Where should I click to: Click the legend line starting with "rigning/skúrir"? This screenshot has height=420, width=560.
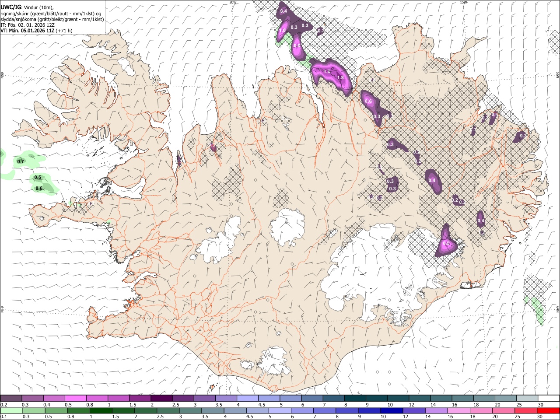(51, 14)
